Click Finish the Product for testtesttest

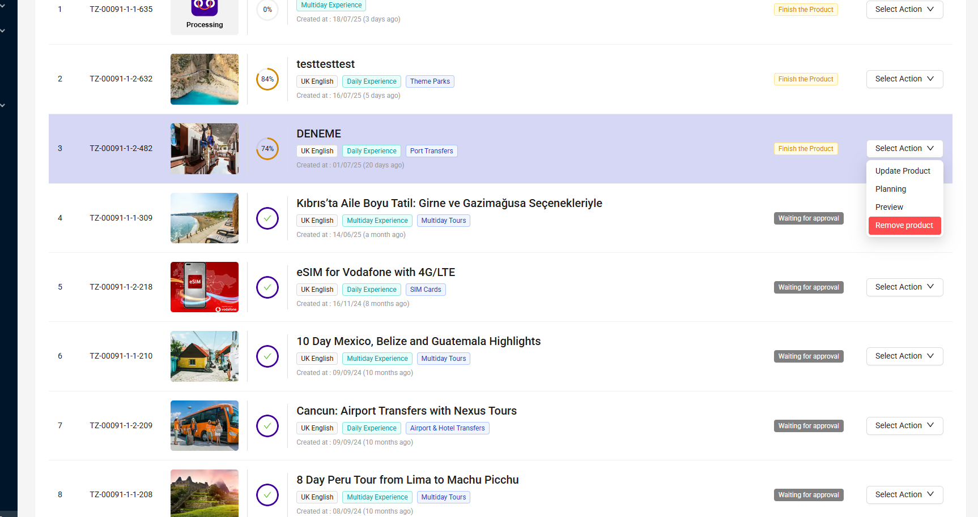coord(806,79)
